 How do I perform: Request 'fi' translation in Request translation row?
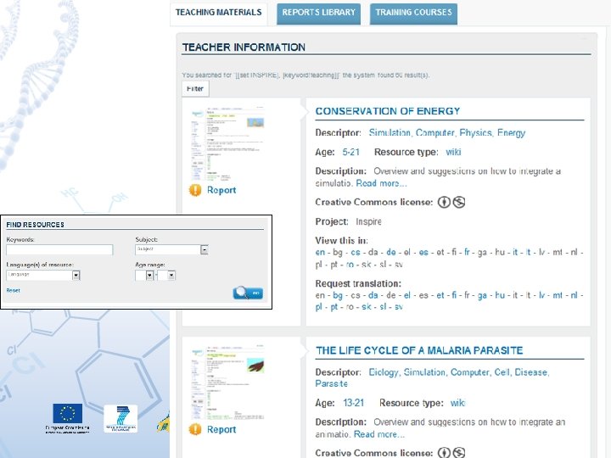coord(454,295)
